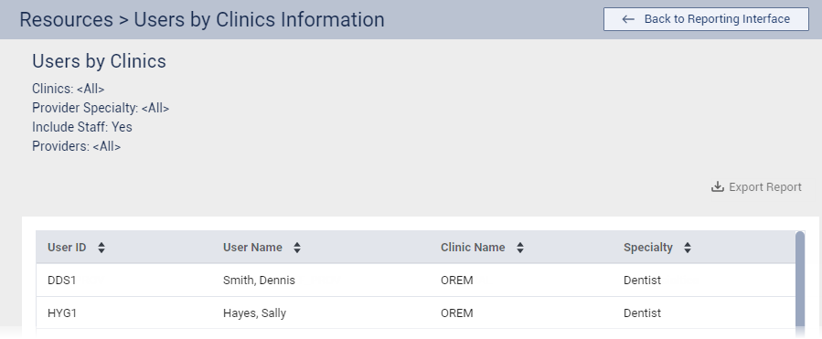The height and width of the screenshot is (339, 822).
Task: Click the User Name column header
Action: (x=252, y=248)
